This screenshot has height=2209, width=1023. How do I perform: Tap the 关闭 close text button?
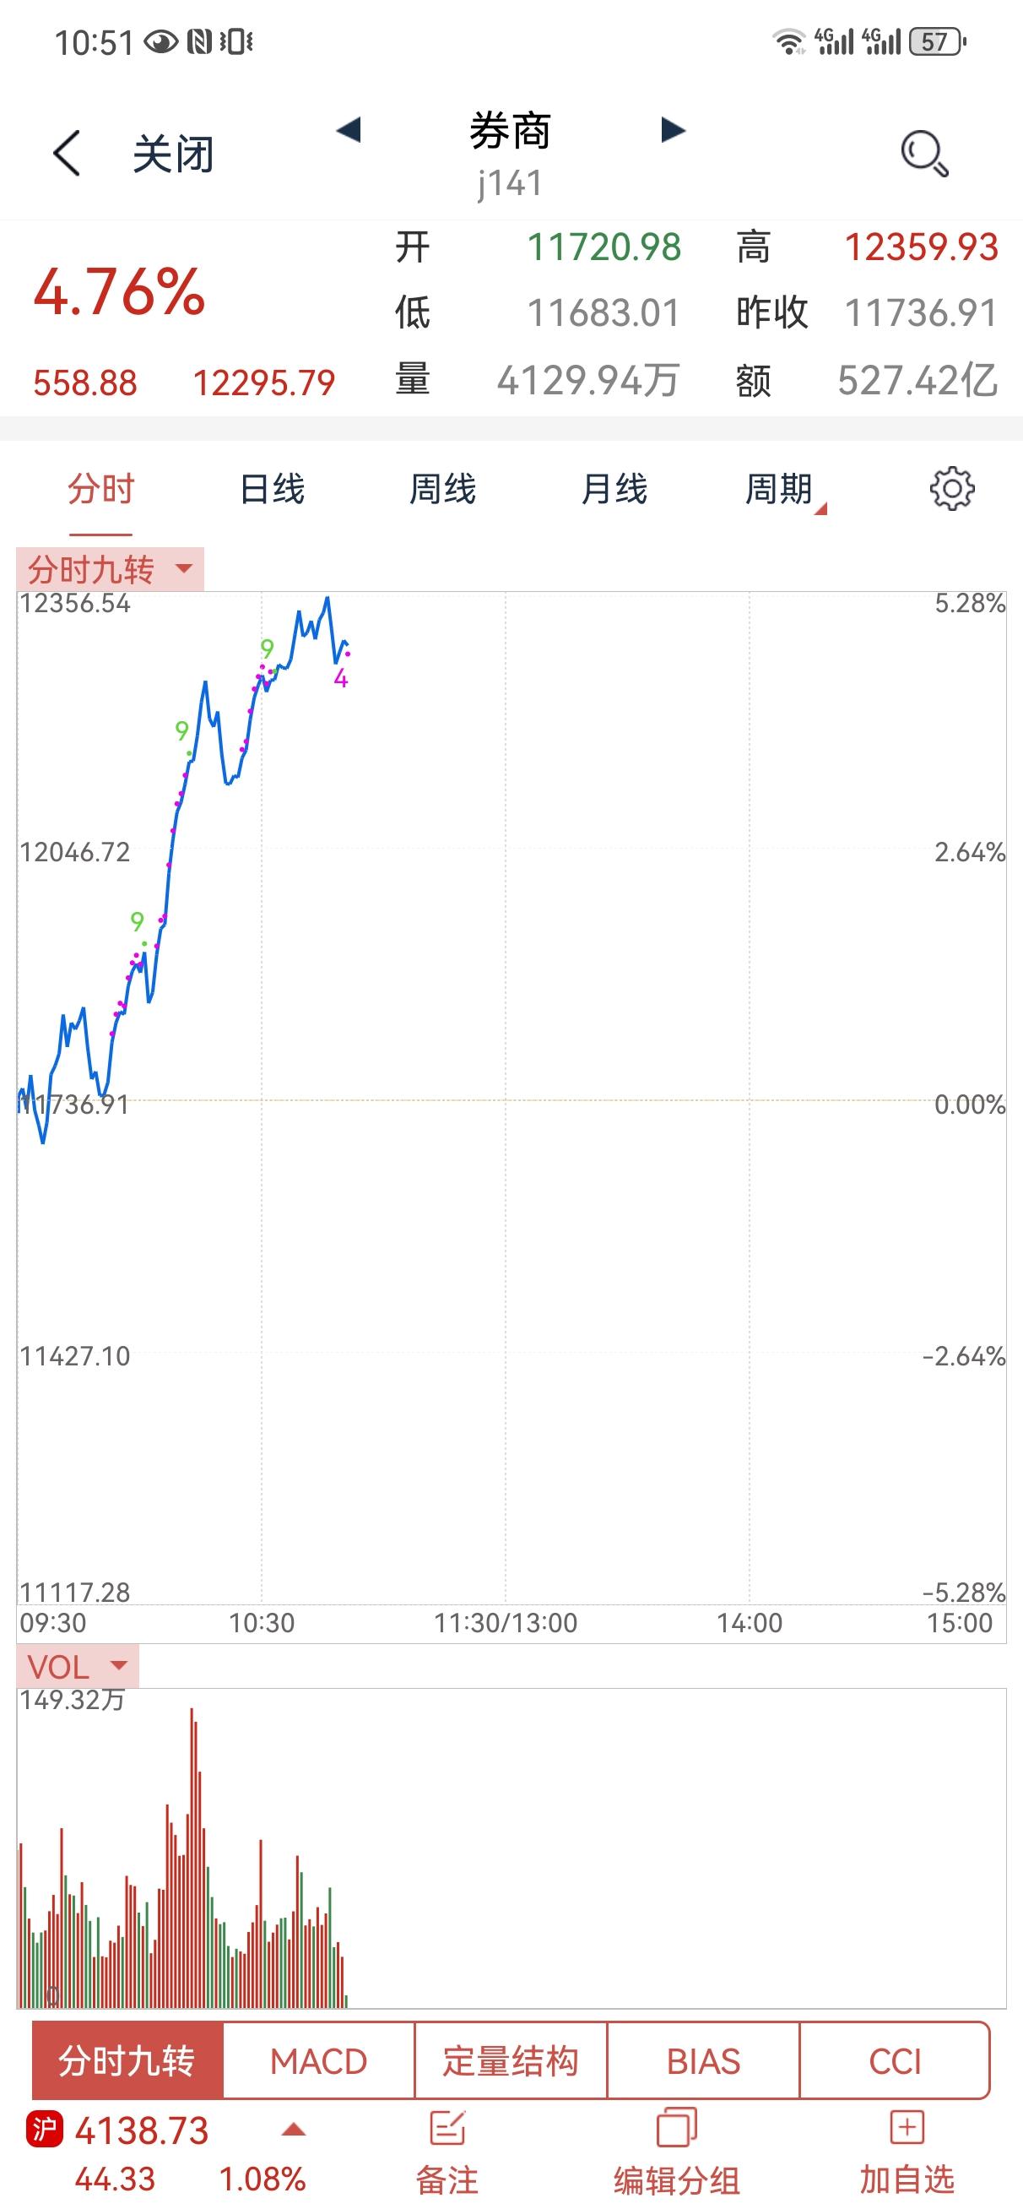pos(172,155)
